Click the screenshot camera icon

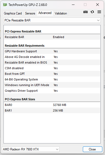[85, 12]
